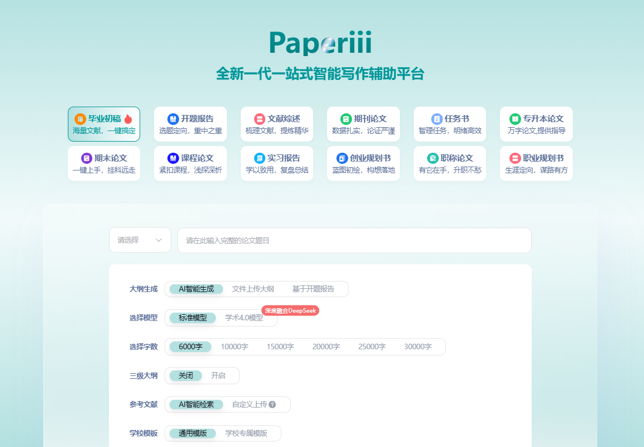Choose 10000字 word count
The width and height of the screenshot is (644, 447).
[235, 347]
